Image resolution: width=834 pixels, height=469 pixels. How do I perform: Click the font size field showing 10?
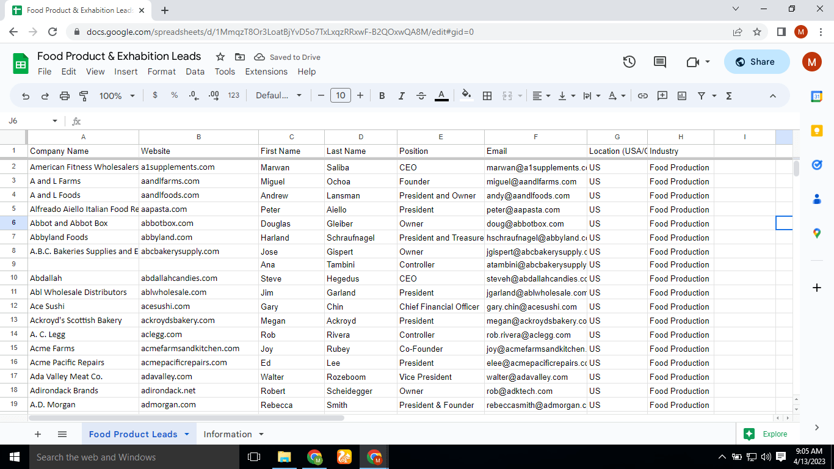pyautogui.click(x=341, y=95)
